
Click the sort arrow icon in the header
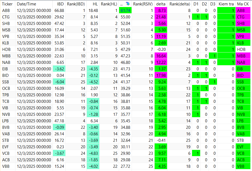coord(128,4)
